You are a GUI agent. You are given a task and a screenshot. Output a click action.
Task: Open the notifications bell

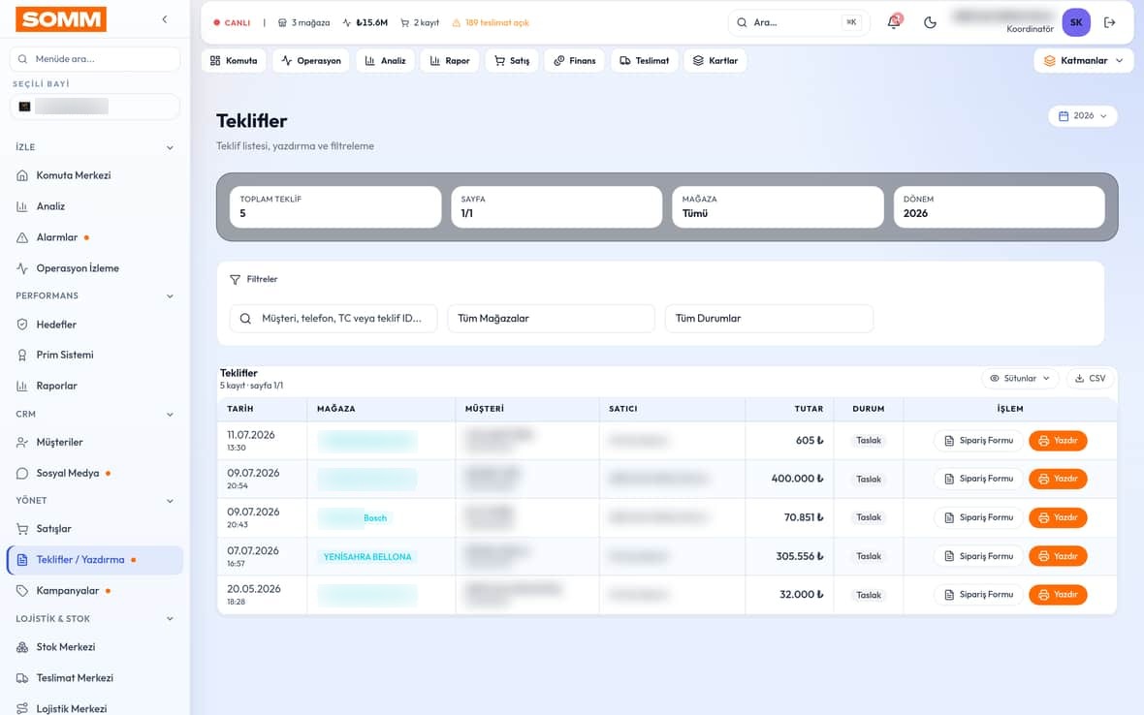point(894,22)
